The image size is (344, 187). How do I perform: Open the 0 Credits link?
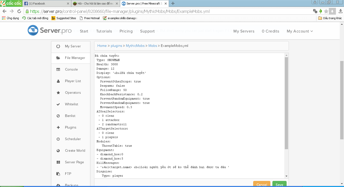[270, 31]
